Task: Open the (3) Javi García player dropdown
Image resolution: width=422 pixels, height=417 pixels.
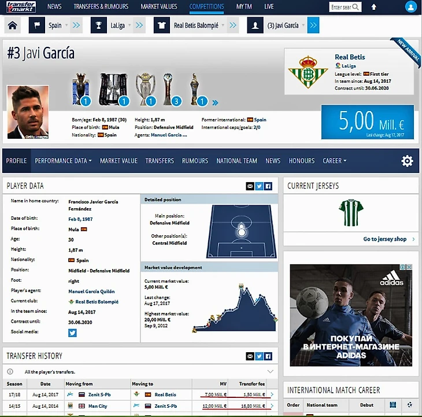Action: tap(303, 25)
